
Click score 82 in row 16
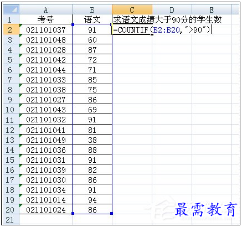tap(92, 169)
